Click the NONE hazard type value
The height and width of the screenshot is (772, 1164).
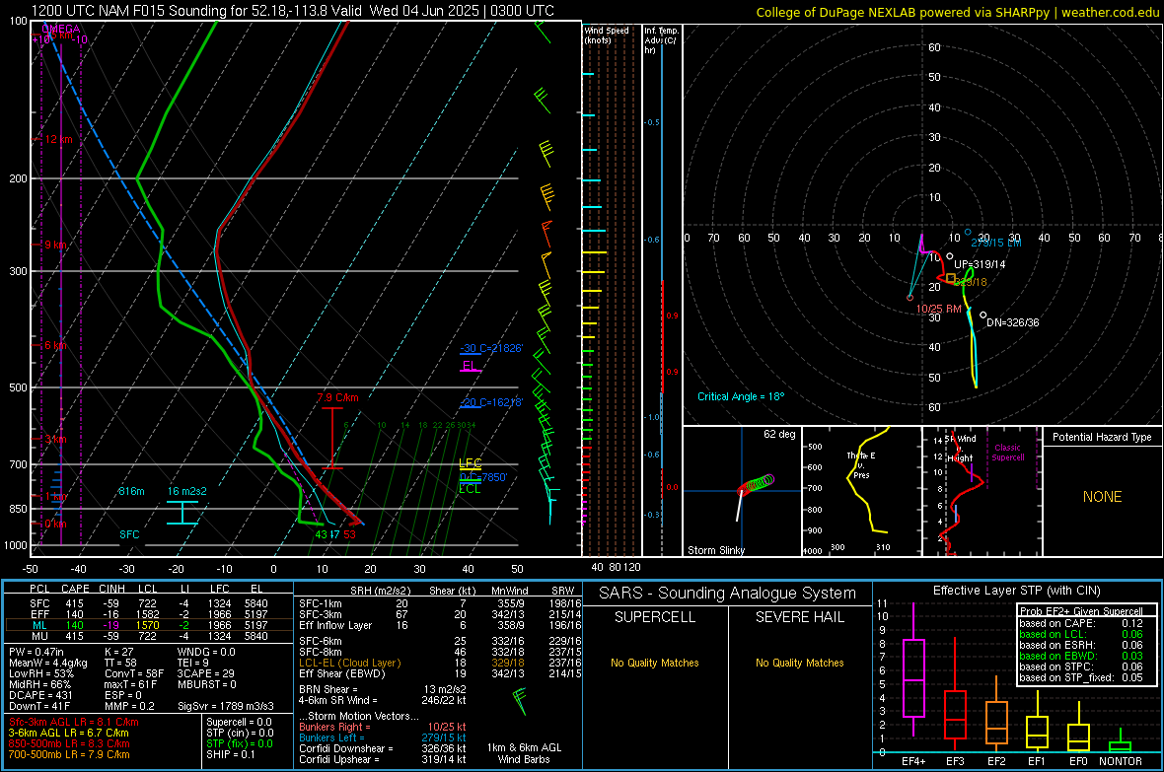click(1103, 497)
